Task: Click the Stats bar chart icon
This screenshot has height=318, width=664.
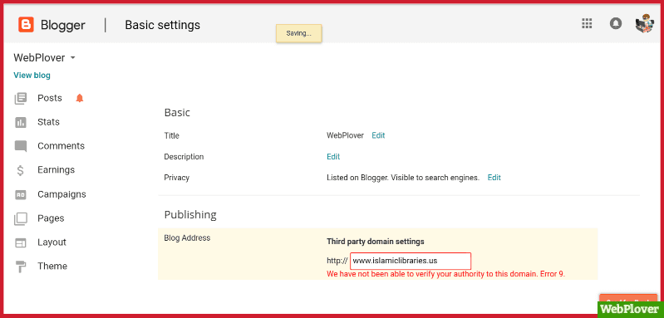Action: [20, 122]
